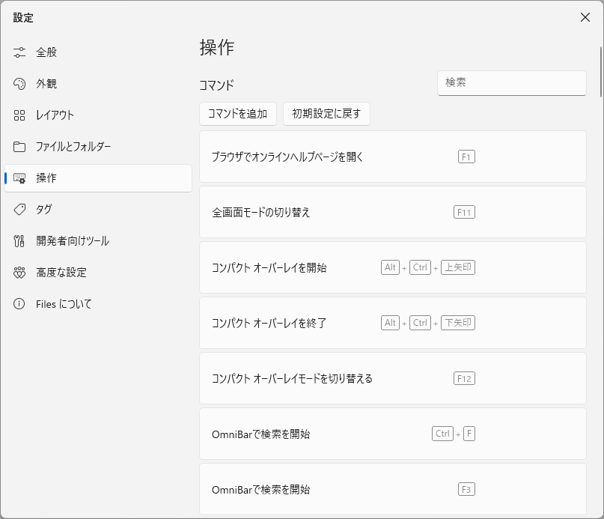Image resolution: width=604 pixels, height=519 pixels.
Task: Click the 操作 page title
Action: click(217, 48)
